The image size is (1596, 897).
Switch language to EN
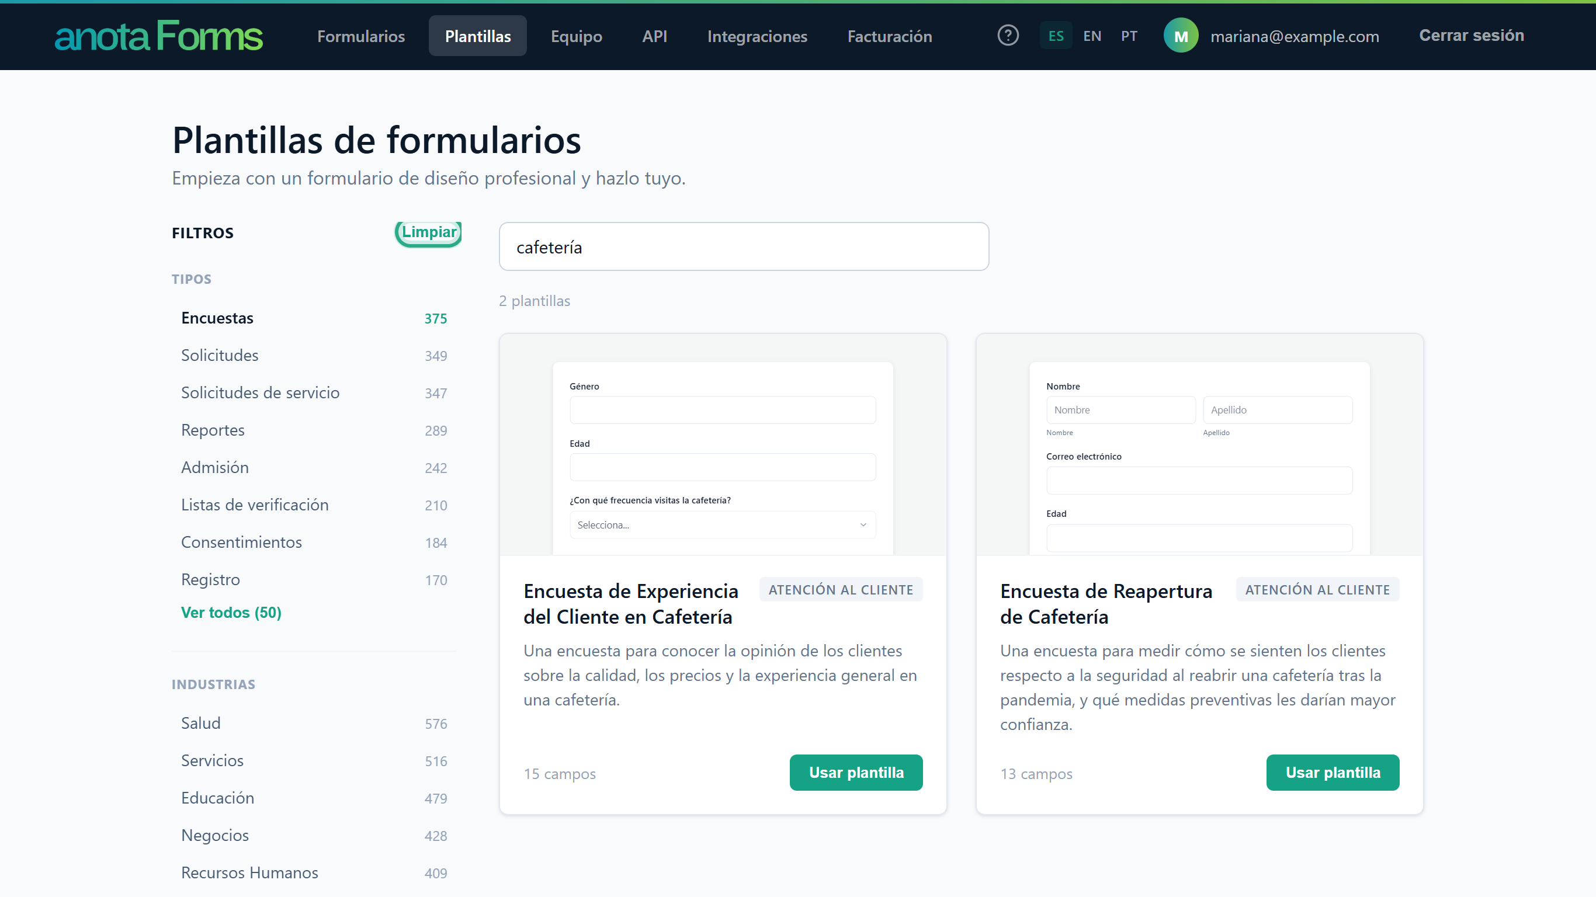1092,36
